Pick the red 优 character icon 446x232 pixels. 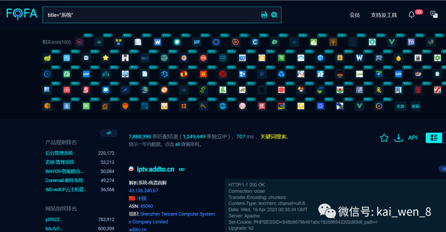262,106
